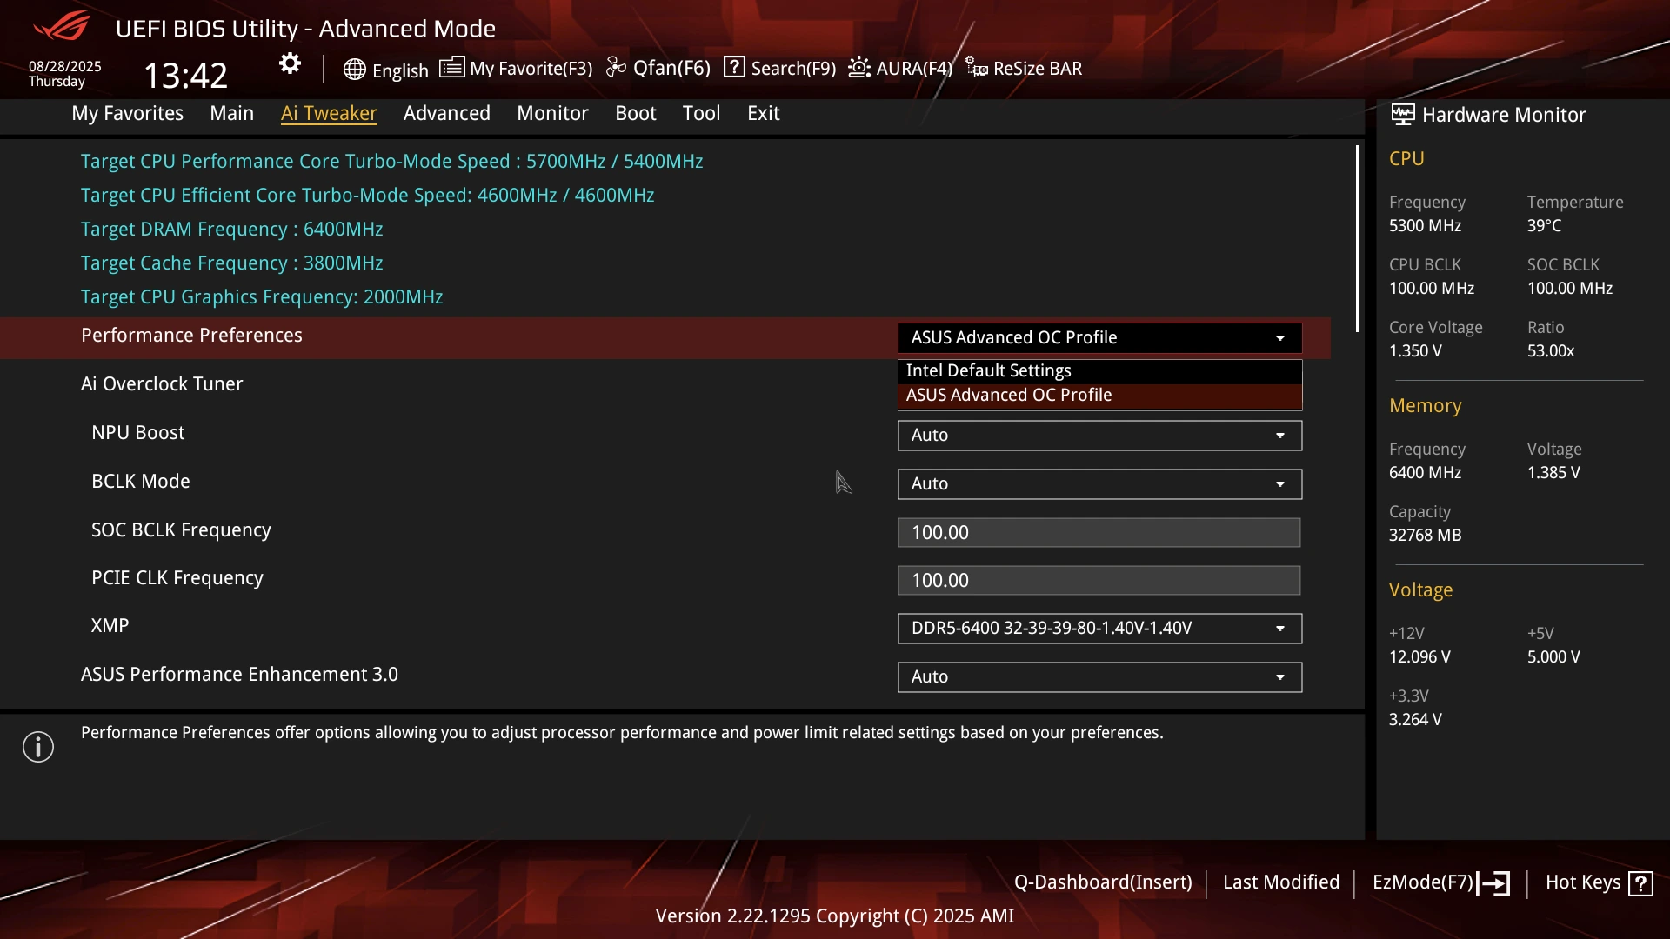Switch to EzMode(F7)
1670x939 pixels.
click(1422, 882)
